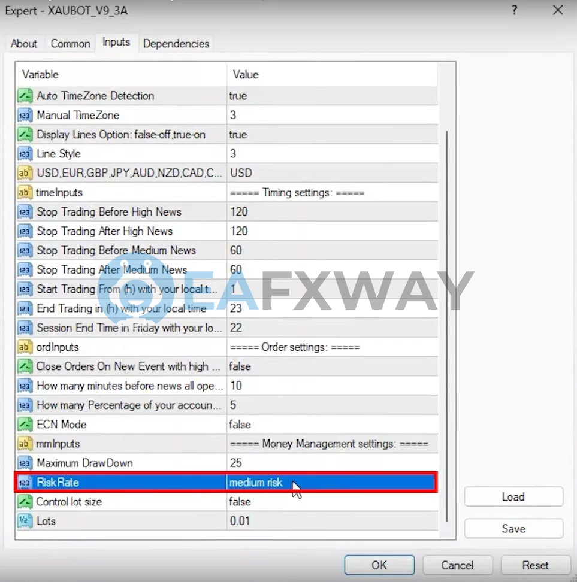Edit the Line Style value 3

coord(332,154)
